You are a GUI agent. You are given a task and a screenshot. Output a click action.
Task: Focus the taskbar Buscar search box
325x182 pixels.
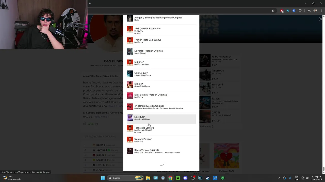pos(126,178)
